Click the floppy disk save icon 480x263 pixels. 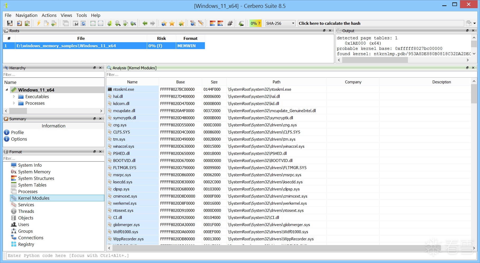[10, 23]
